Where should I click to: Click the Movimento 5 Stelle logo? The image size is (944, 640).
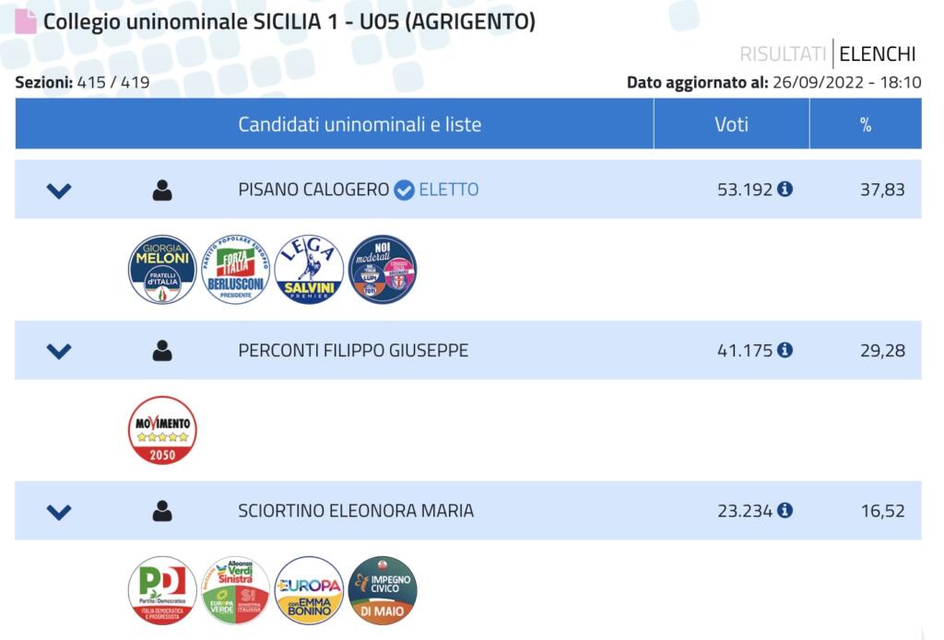(162, 430)
